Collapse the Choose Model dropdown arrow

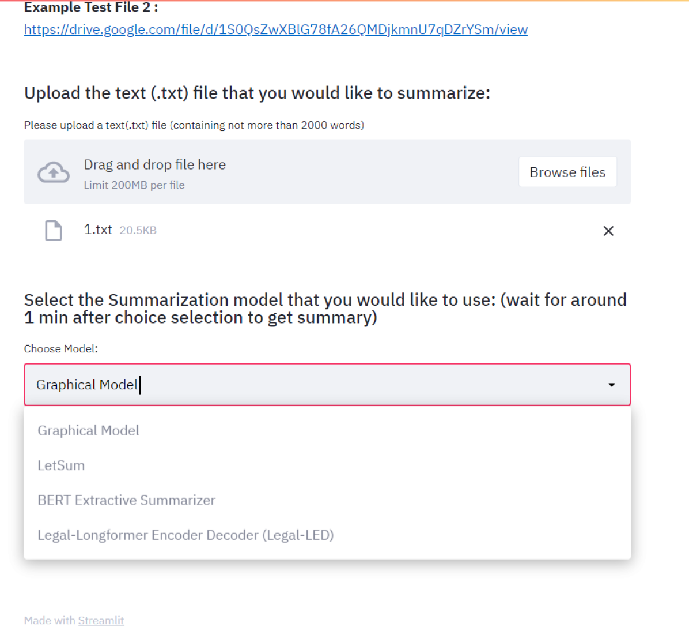611,385
